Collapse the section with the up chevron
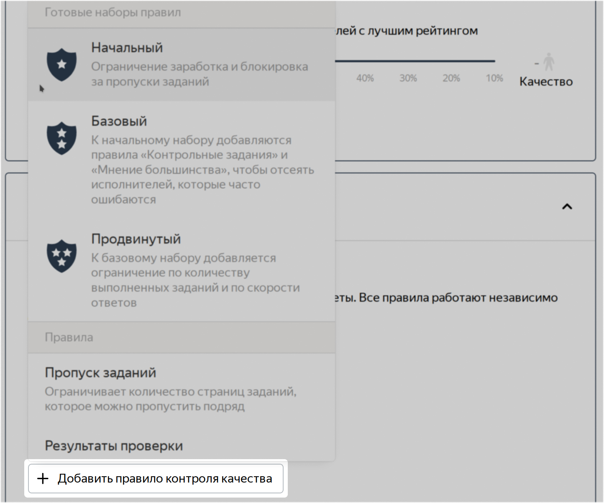The image size is (604, 503). [567, 206]
